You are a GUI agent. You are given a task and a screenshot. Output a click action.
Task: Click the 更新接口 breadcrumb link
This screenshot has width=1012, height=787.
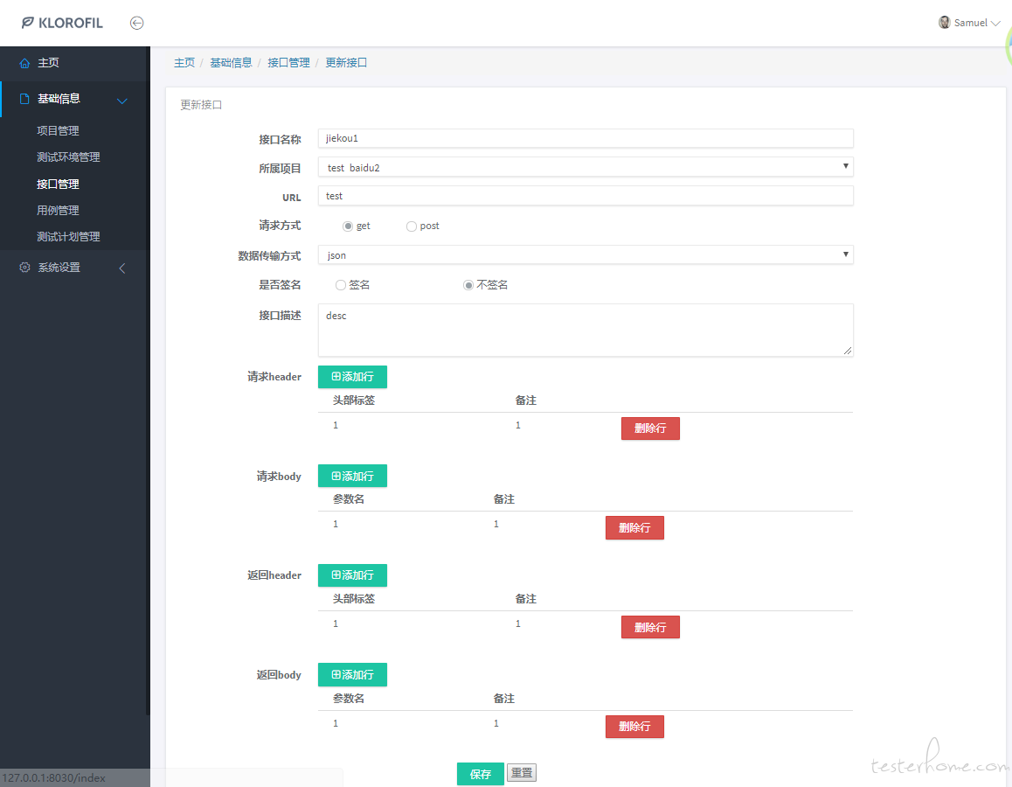(x=346, y=63)
